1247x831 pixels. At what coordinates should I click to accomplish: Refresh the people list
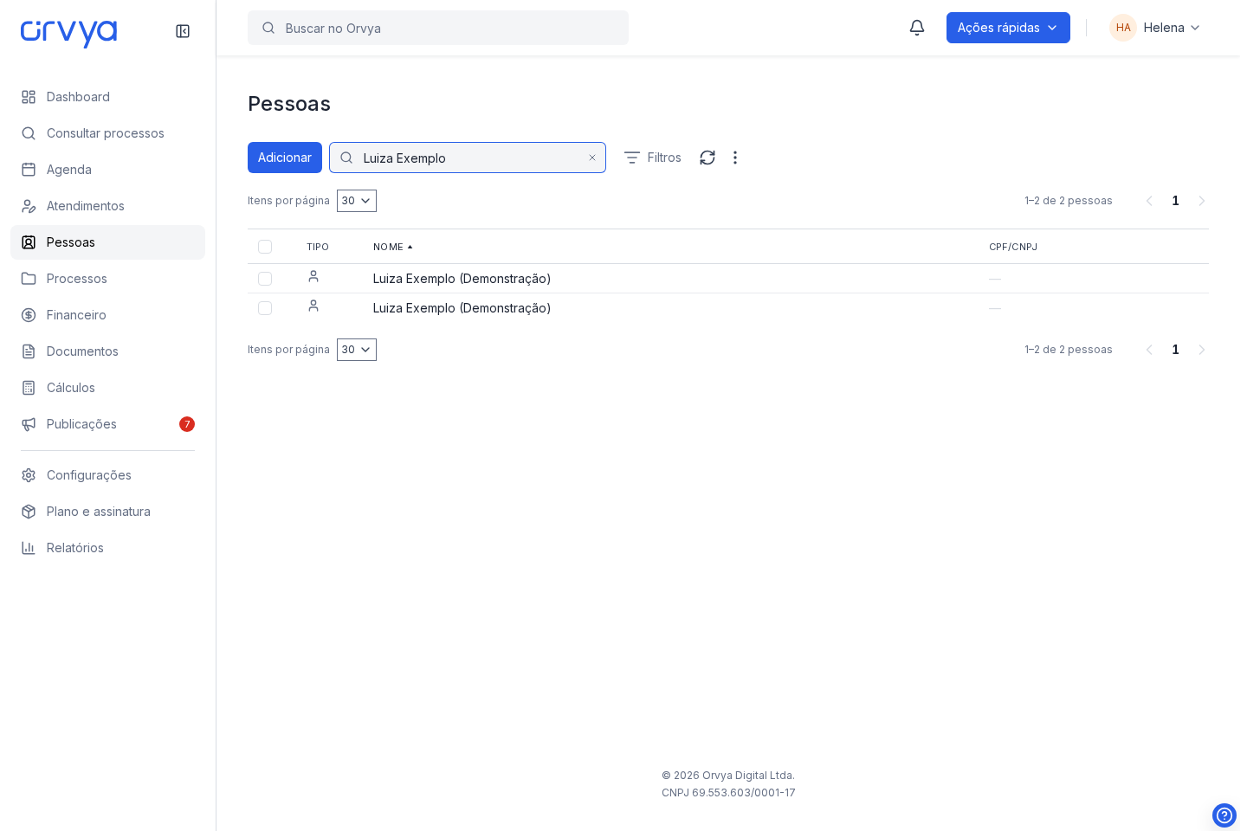tap(707, 158)
